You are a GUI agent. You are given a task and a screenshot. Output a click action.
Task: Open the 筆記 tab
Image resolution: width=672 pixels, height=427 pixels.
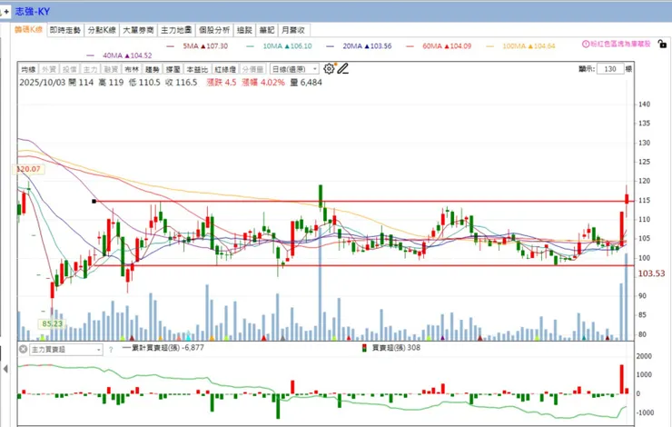pos(267,30)
